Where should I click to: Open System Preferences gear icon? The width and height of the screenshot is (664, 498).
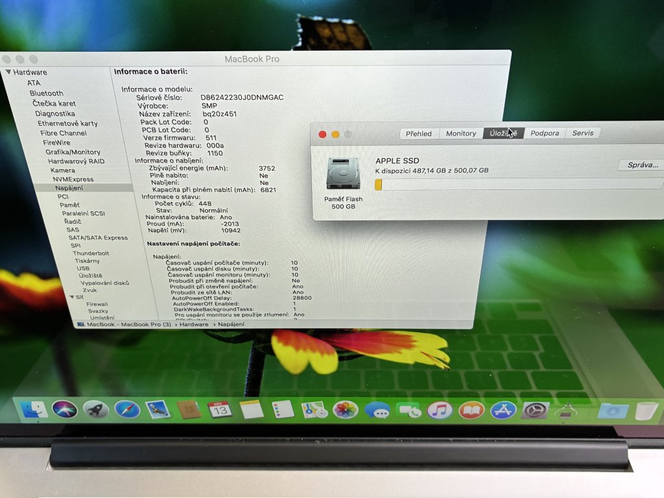coord(535,410)
